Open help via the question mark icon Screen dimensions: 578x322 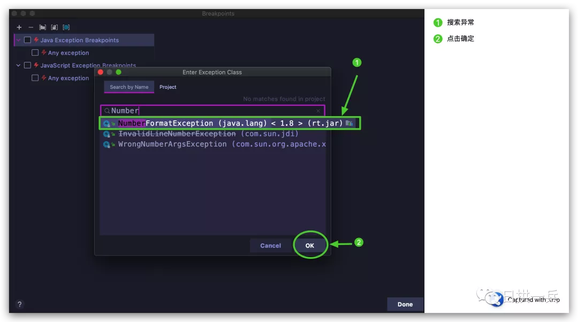(19, 304)
